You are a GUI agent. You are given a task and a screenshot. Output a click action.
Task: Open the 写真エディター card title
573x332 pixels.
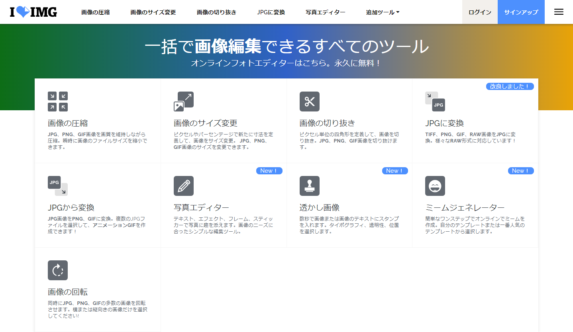[202, 208]
